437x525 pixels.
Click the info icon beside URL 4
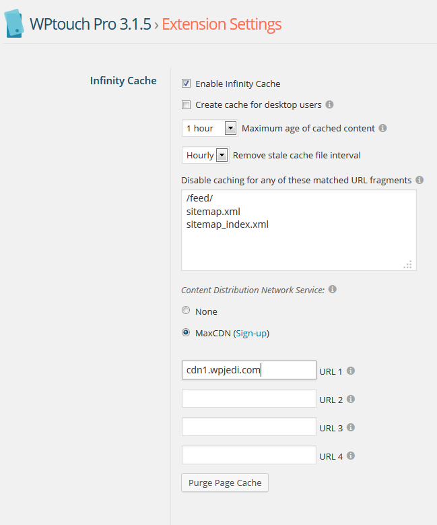351,456
